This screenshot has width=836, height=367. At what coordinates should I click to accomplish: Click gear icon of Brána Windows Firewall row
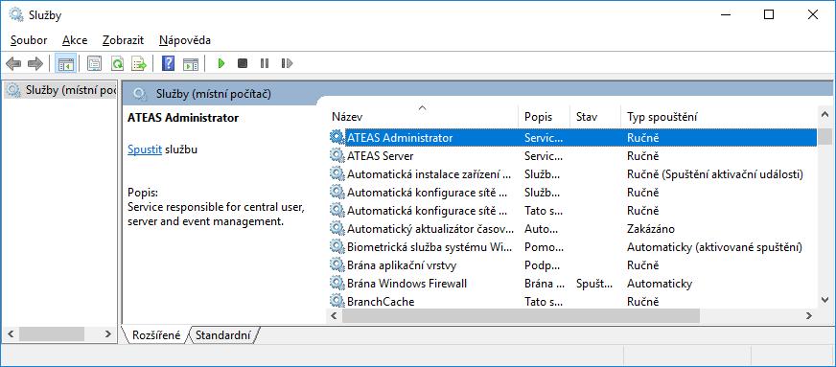point(337,283)
